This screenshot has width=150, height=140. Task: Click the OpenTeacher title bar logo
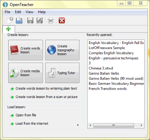click(5, 5)
